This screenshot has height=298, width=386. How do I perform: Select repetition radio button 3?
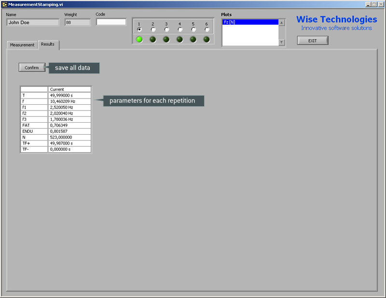click(166, 29)
